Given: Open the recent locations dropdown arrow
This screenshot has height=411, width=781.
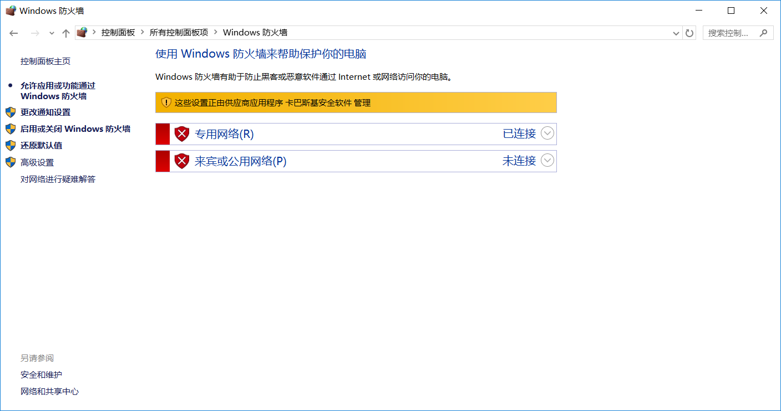Looking at the screenshot, I should (x=52, y=33).
